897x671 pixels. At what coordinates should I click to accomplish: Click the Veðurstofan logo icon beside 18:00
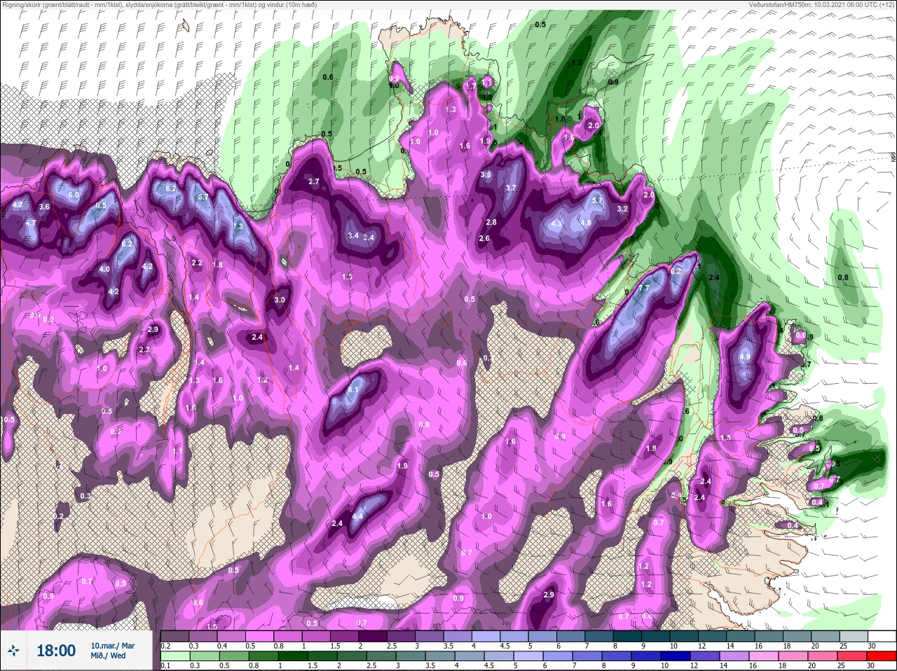[14, 651]
